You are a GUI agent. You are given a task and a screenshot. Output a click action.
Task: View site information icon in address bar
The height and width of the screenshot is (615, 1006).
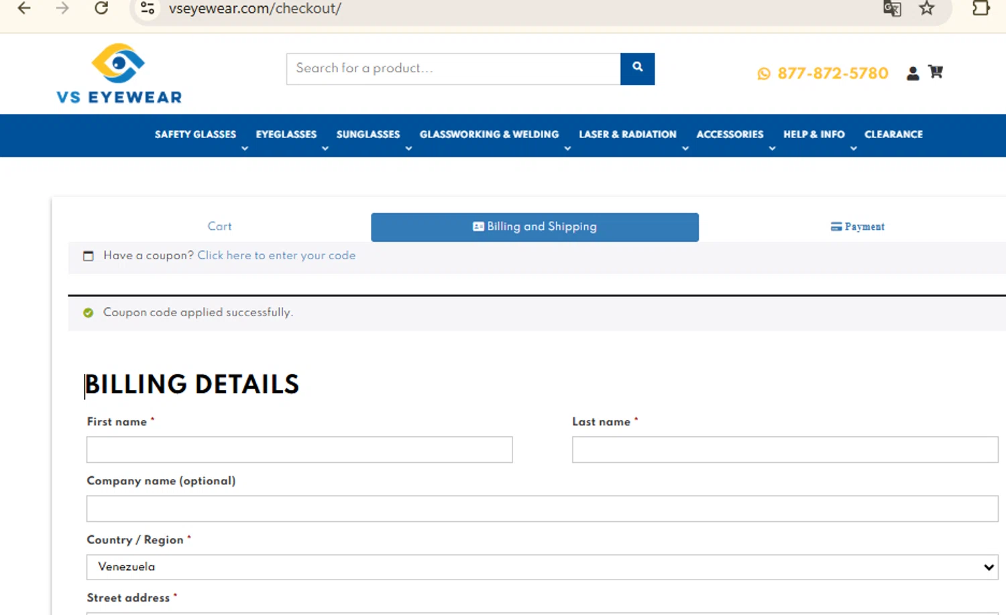click(148, 8)
